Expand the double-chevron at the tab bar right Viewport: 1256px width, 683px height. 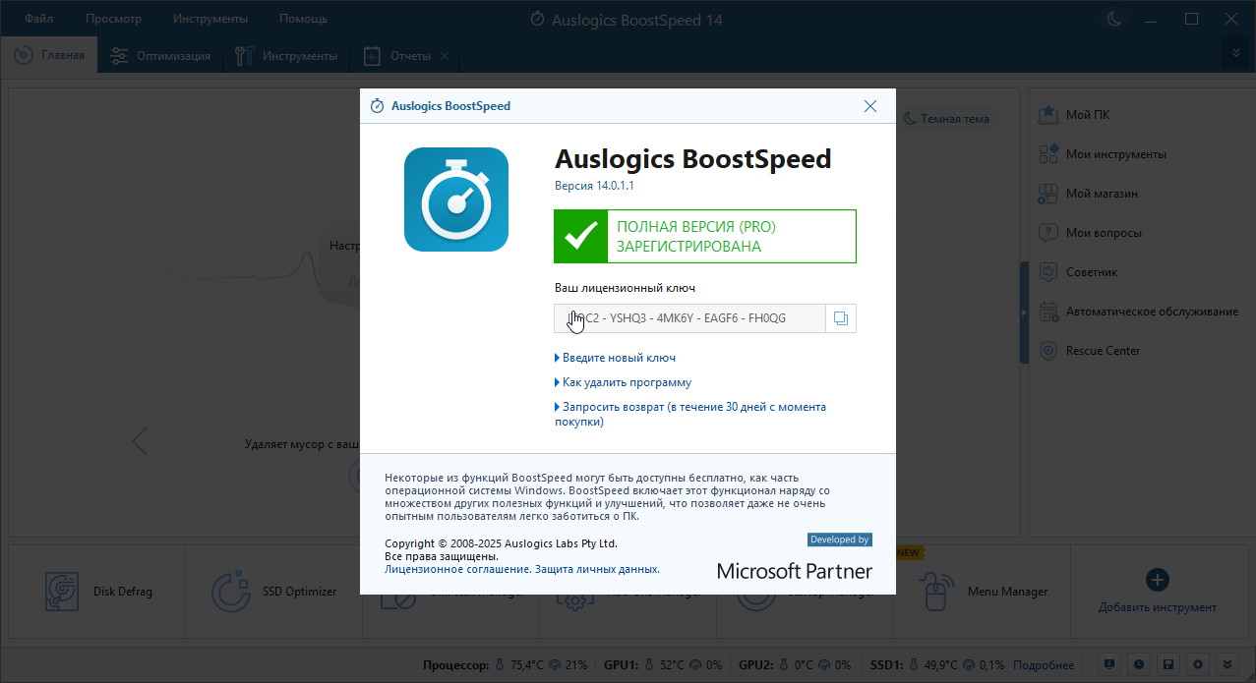click(x=1235, y=53)
